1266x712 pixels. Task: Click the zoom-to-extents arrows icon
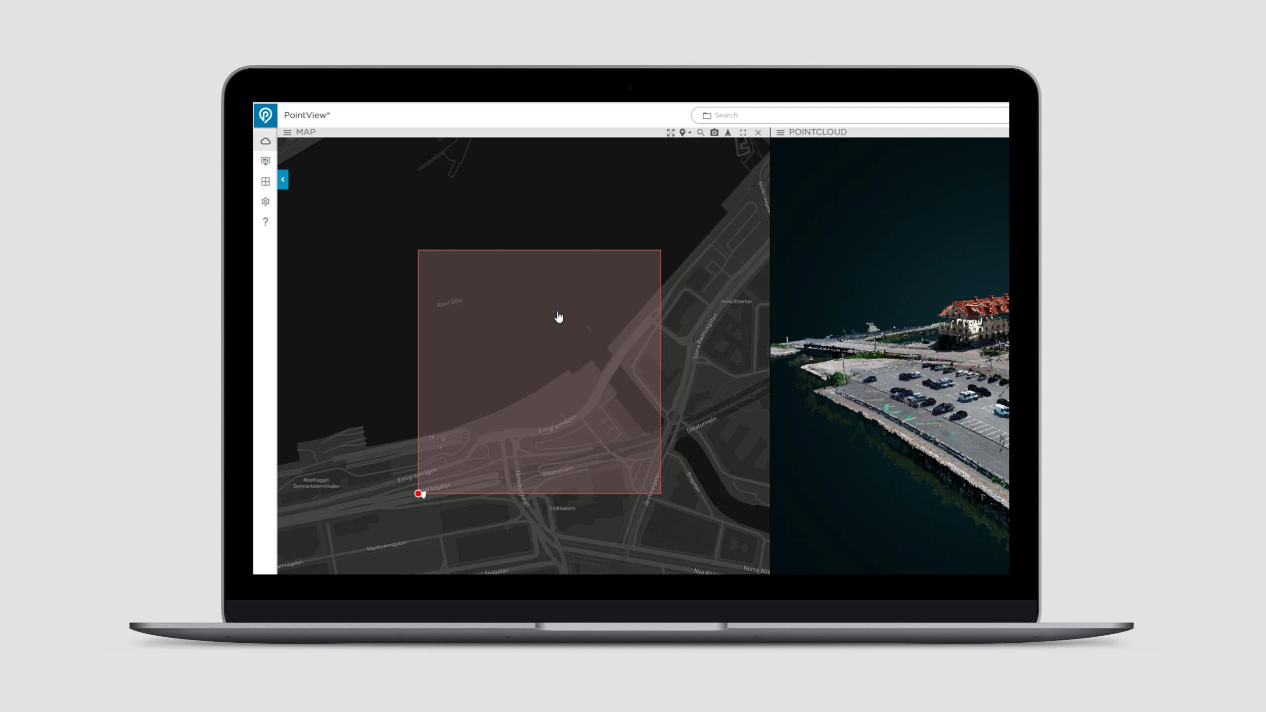click(671, 133)
